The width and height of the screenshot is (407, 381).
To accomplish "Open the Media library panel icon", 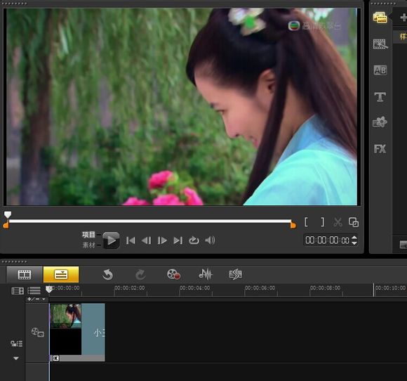I will pos(380,18).
